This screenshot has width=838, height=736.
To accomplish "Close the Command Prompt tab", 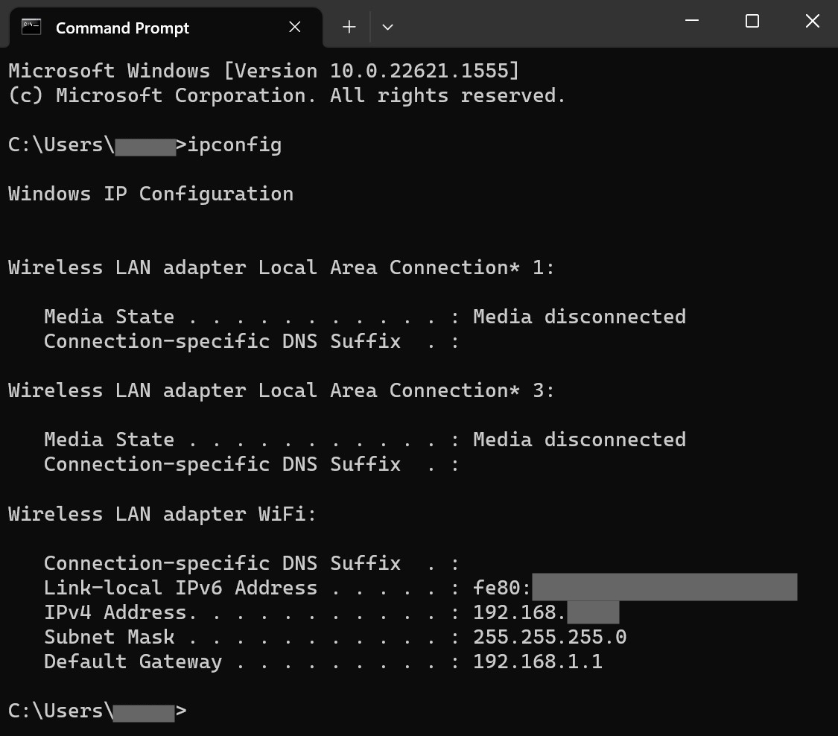I will [294, 27].
